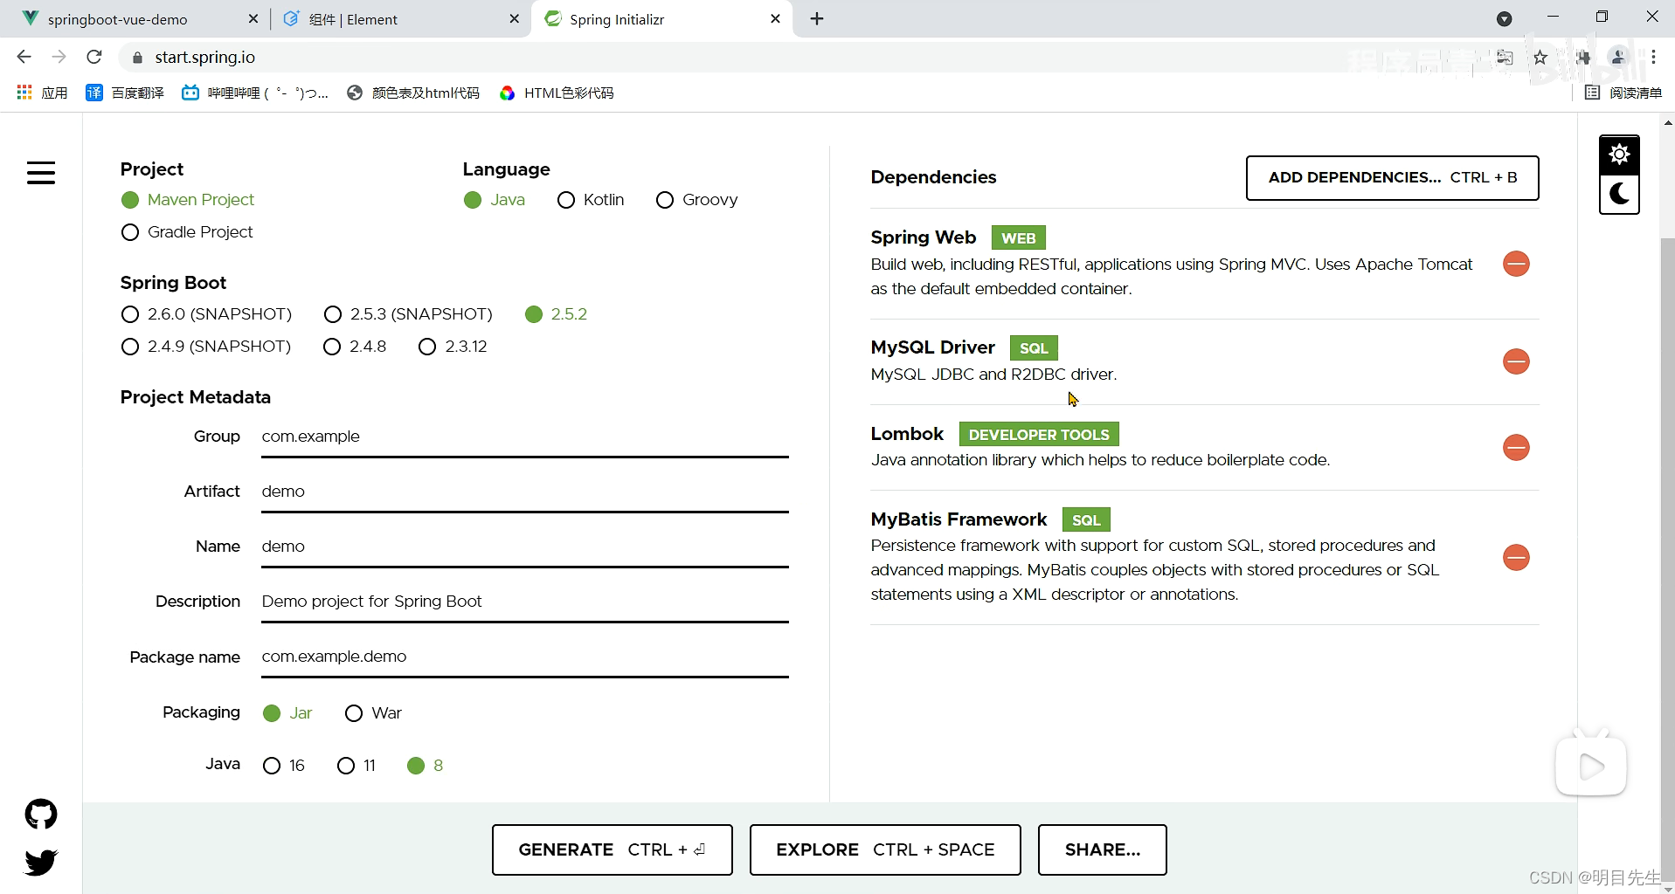Bookmark this page with star icon
1675x894 pixels.
pyautogui.click(x=1540, y=58)
